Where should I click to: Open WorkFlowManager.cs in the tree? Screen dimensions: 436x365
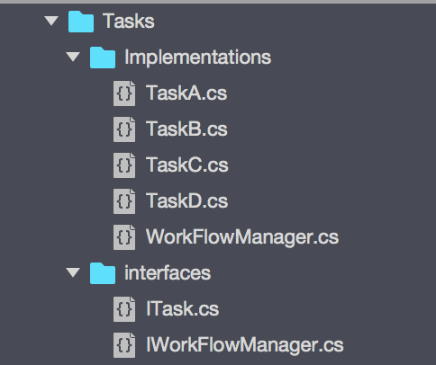(x=242, y=237)
